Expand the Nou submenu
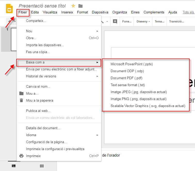This screenshot has width=195, height=171. point(59,31)
